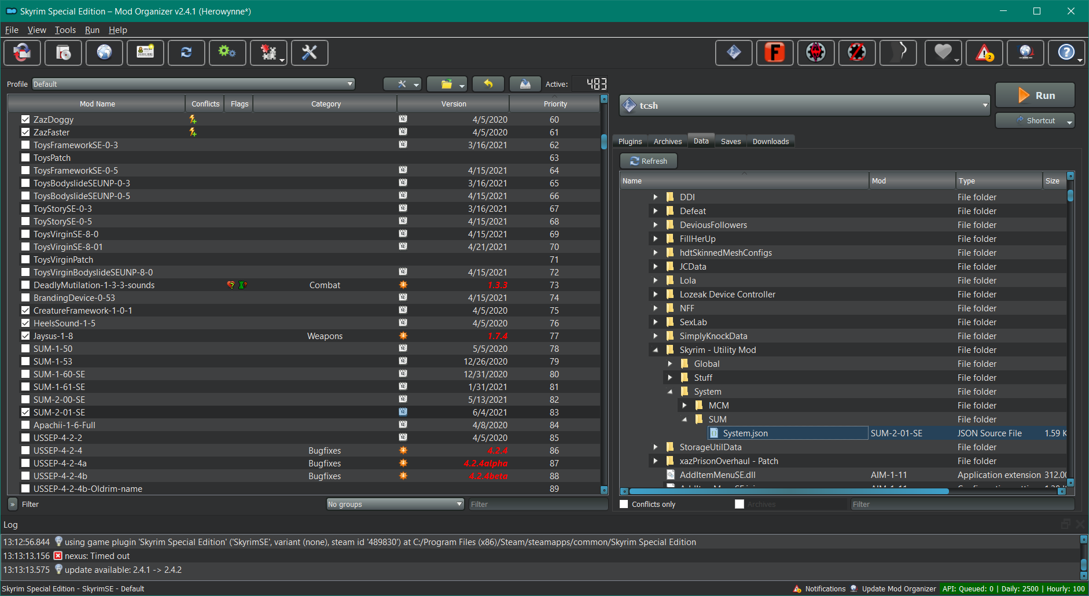Enable the ToysFrameworkSE-0-3 mod checkbox
This screenshot has height=596, width=1089.
tap(25, 145)
